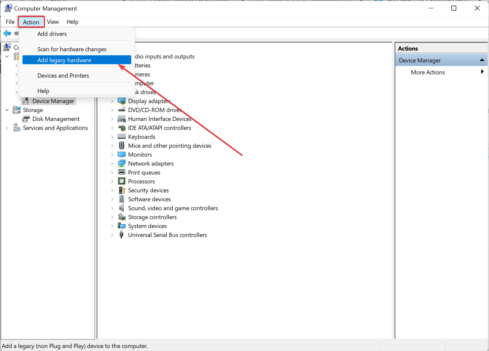This screenshot has width=489, height=351.
Task: Select Add legacy hardware menu entry
Action: 77,60
